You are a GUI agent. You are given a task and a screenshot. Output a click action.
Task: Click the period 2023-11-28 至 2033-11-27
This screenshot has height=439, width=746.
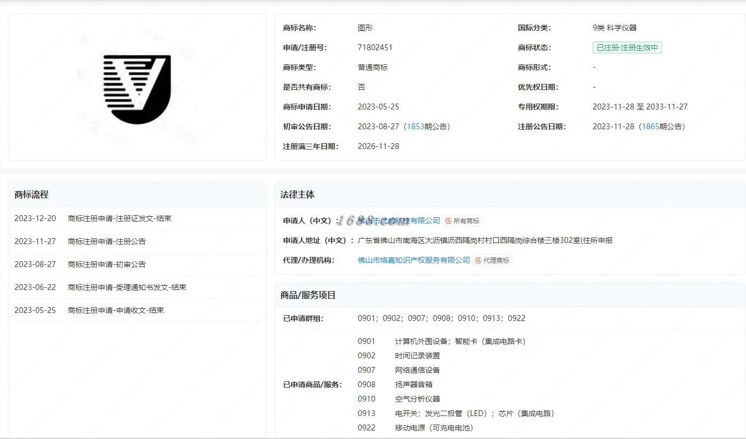(640, 107)
